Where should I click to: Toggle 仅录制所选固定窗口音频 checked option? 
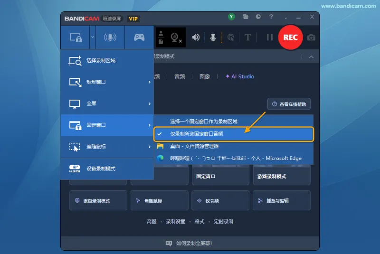click(x=233, y=134)
